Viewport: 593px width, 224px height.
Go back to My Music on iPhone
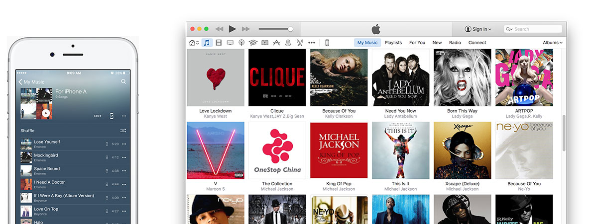pyautogui.click(x=31, y=82)
